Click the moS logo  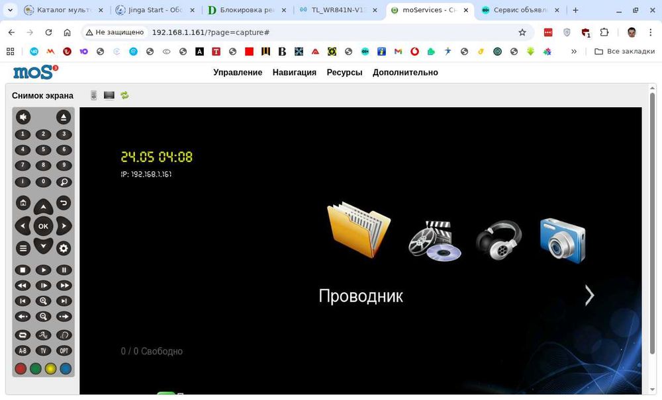point(36,72)
